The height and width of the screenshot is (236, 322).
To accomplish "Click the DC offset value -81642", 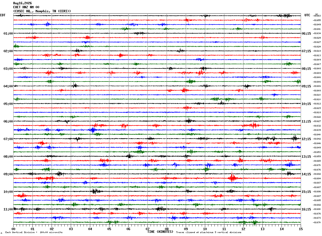I will click(317, 139).
